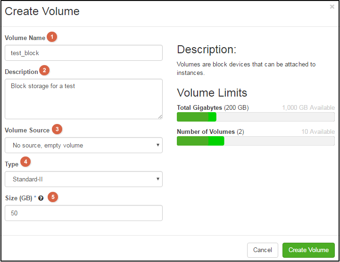340x262 pixels.
Task: Focus the Volume Name field containing test_block
Action: pos(83,53)
